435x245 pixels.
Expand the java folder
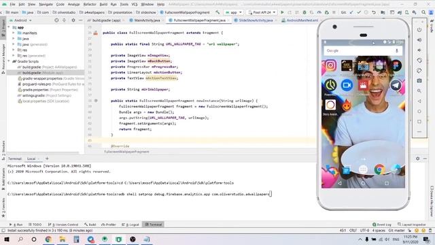[14, 39]
